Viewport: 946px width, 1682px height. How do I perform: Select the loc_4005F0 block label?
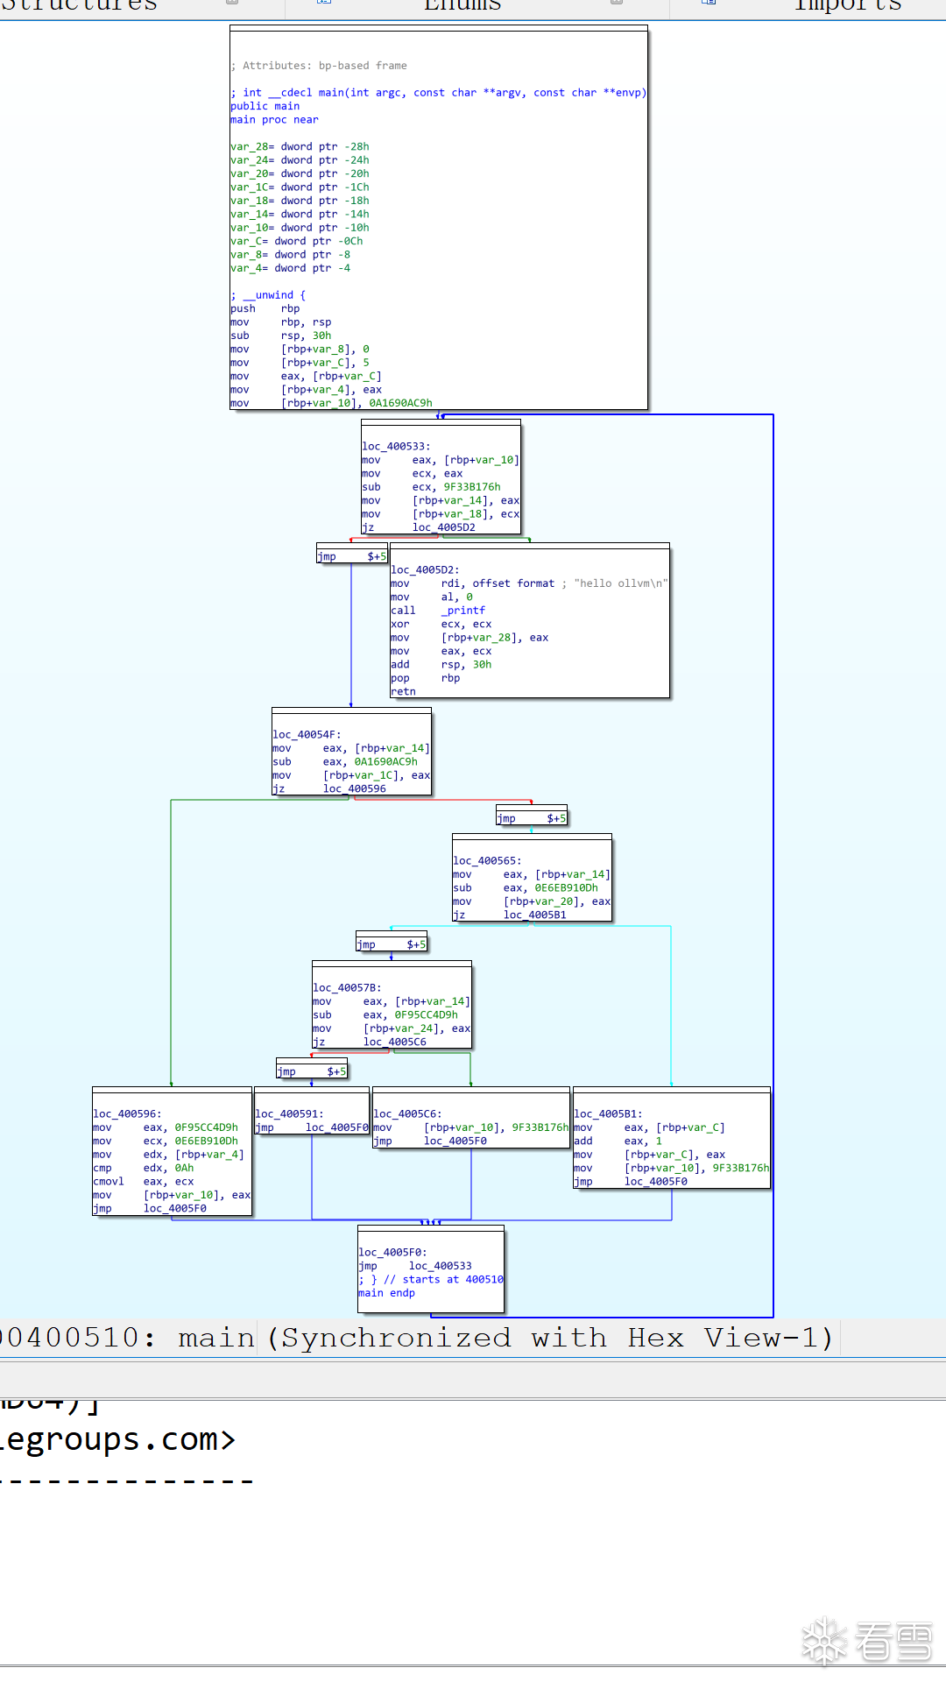click(393, 1253)
